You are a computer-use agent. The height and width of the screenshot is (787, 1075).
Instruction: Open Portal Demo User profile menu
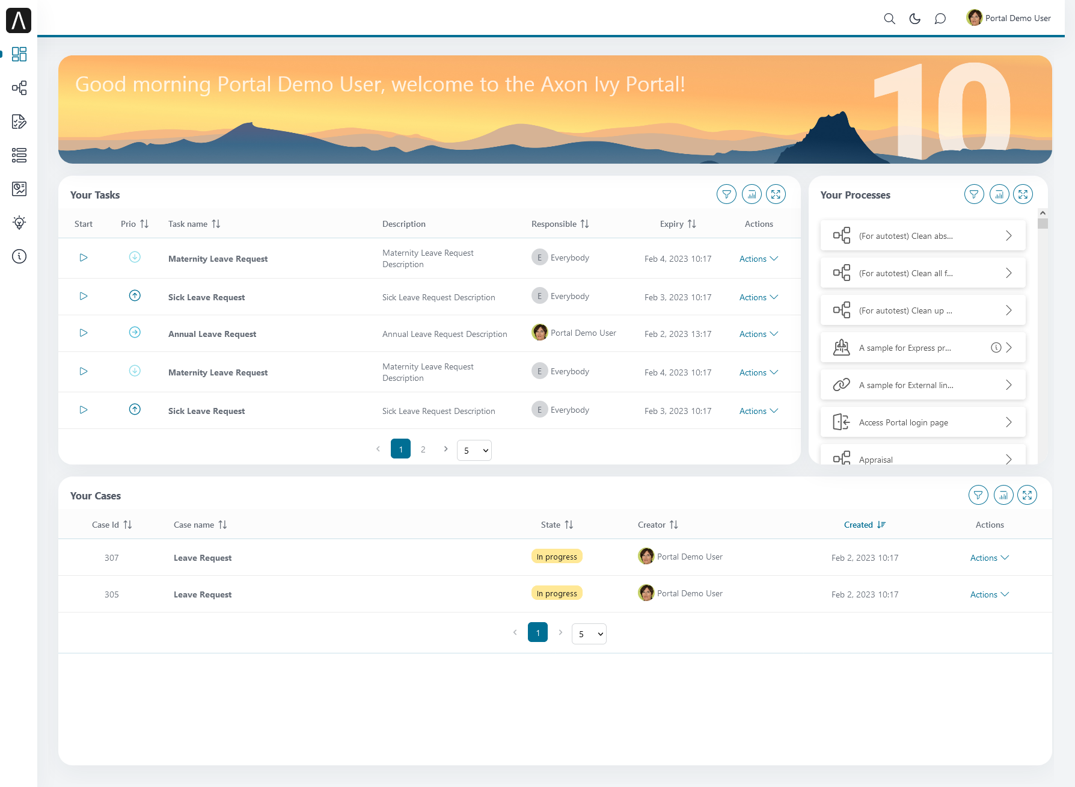coord(1008,18)
